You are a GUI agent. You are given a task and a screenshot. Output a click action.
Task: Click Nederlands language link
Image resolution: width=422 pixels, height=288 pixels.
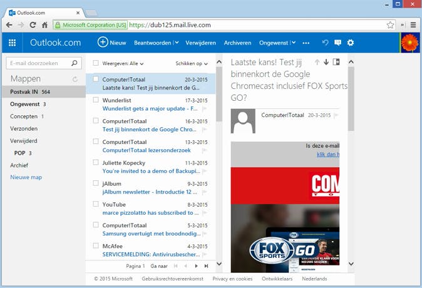point(314,279)
